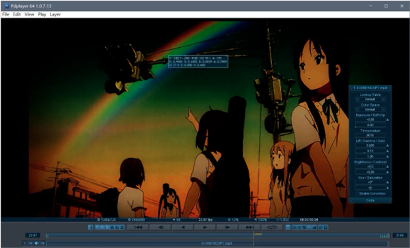Play the video in reverse
The image size is (410, 248).
click(182, 228)
